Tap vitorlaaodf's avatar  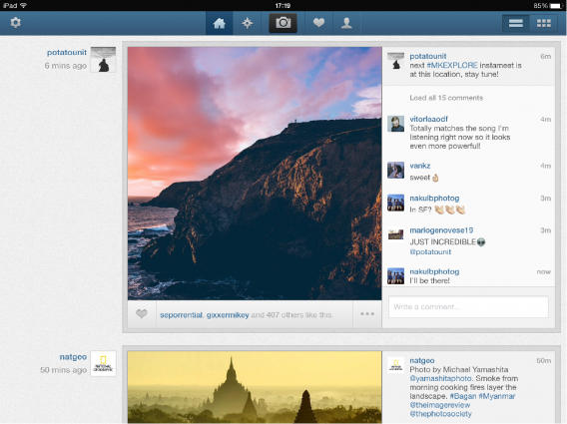pos(395,124)
